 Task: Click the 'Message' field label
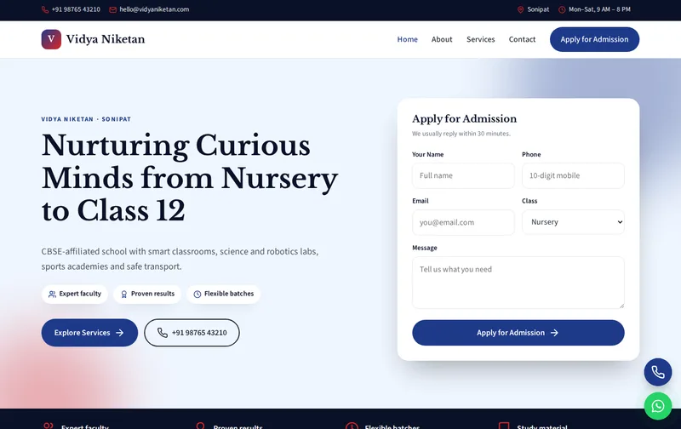click(424, 248)
